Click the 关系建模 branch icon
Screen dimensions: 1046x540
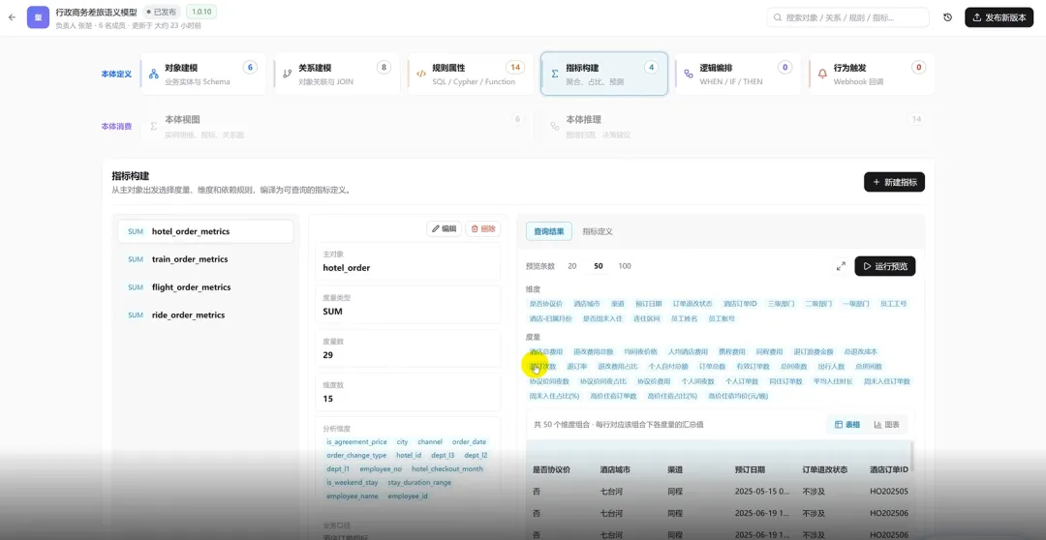click(287, 74)
